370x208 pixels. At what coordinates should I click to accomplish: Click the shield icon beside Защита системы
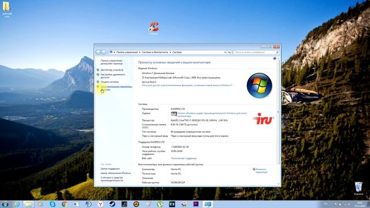98,82
